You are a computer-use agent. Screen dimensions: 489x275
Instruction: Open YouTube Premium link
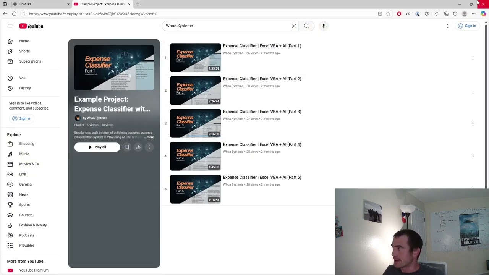(x=34, y=270)
